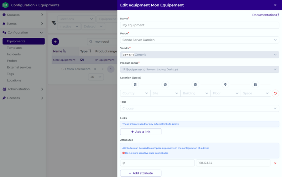Click the Building layers icon in Location
282x177 pixels.
click(x=195, y=84)
